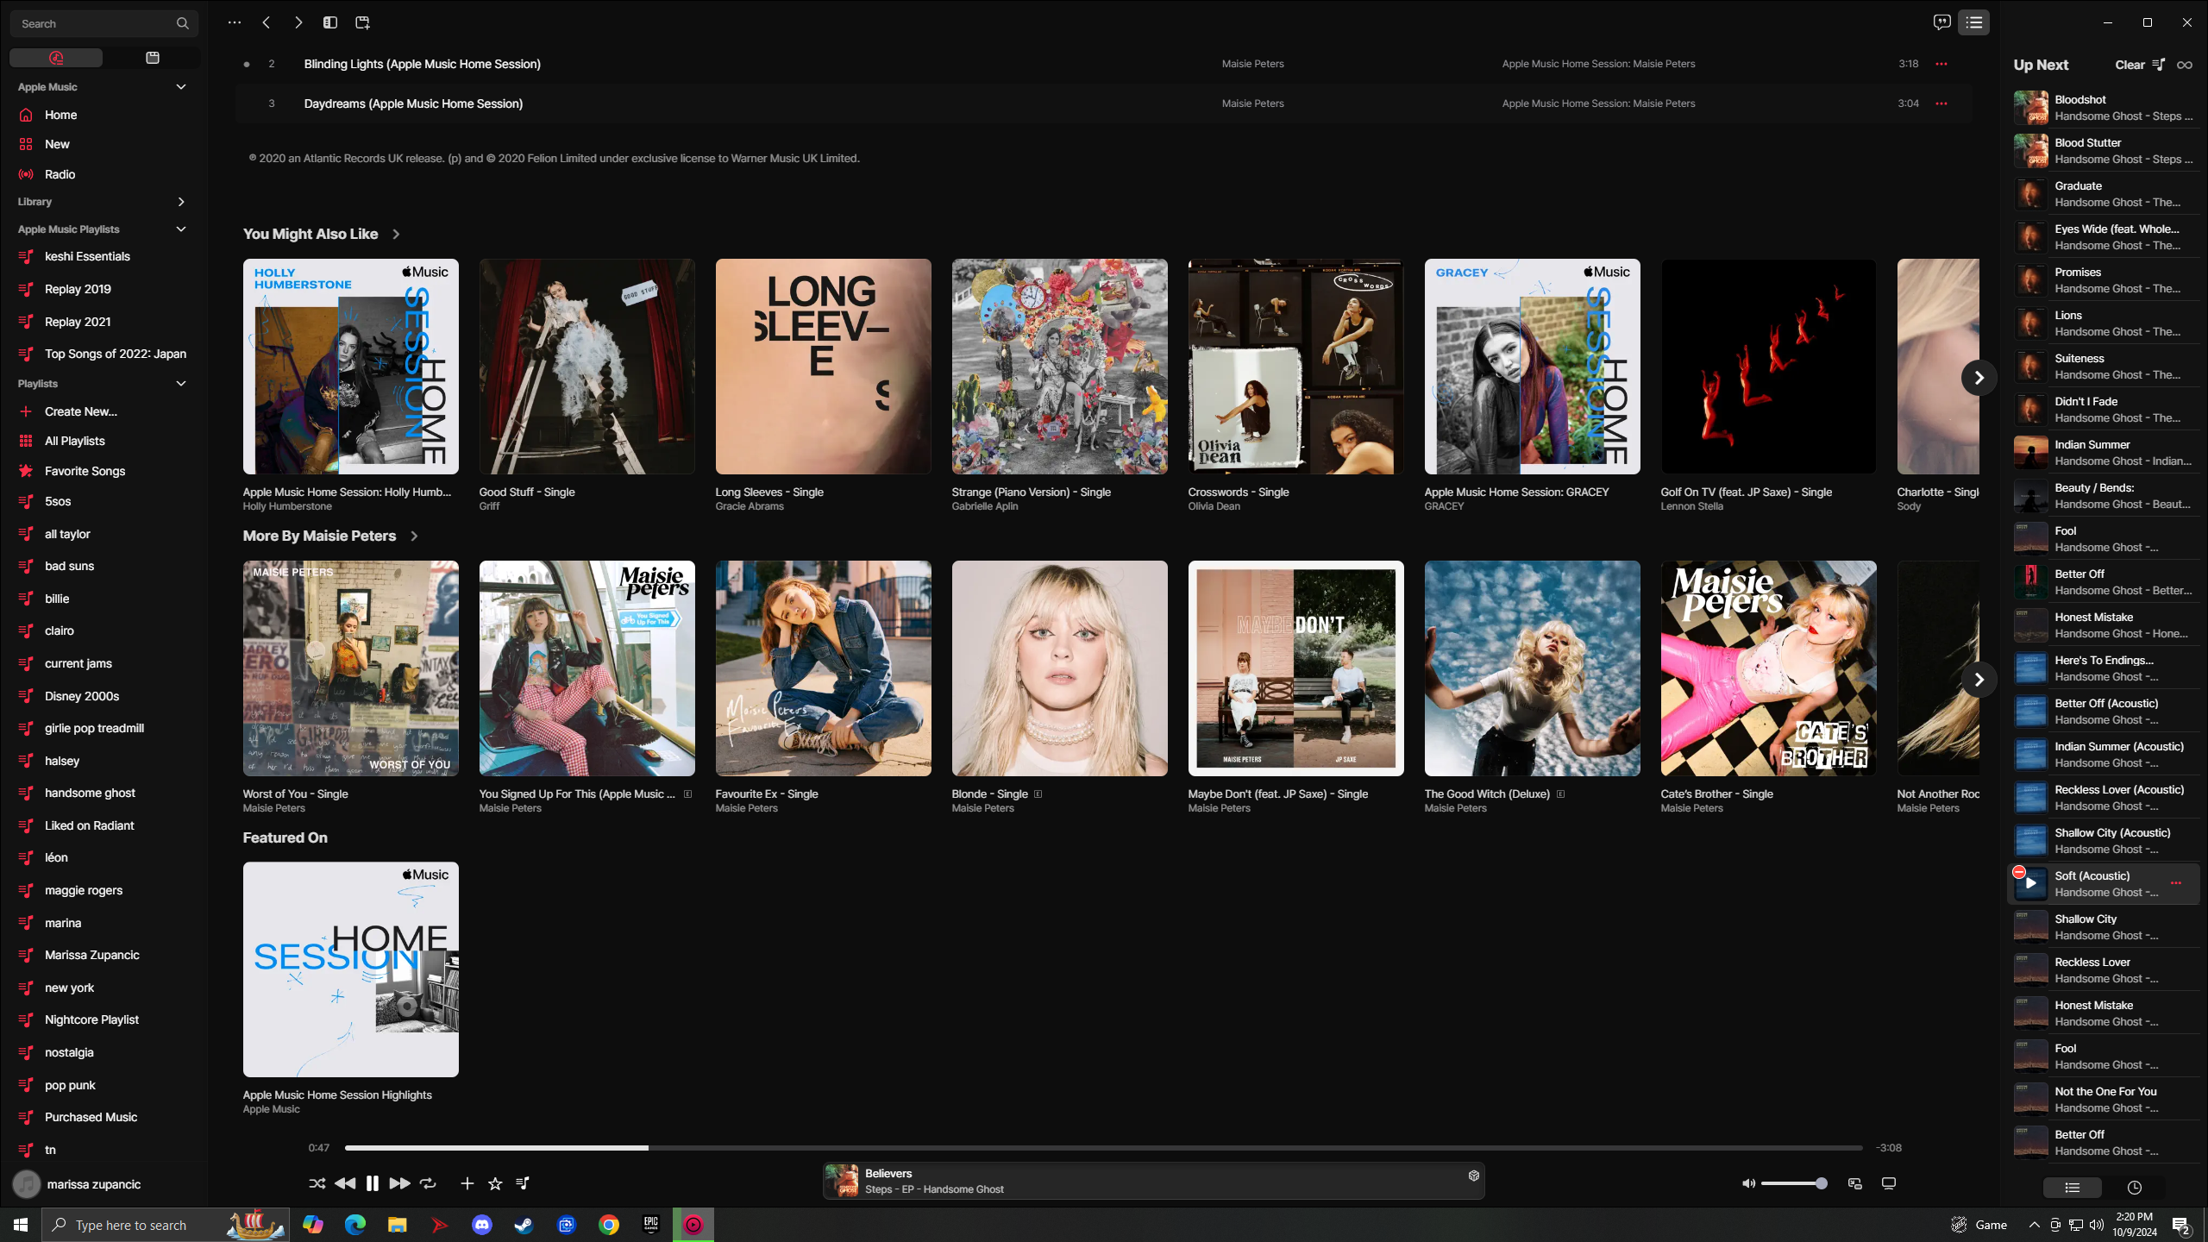Open more options for Daydreams track

(1941, 103)
